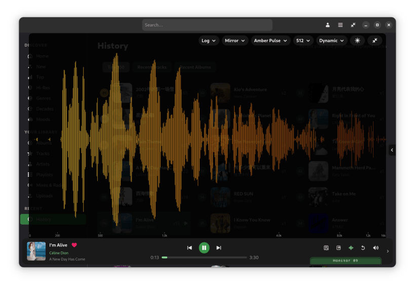Click the I'm Alive track title in player

tap(58, 245)
